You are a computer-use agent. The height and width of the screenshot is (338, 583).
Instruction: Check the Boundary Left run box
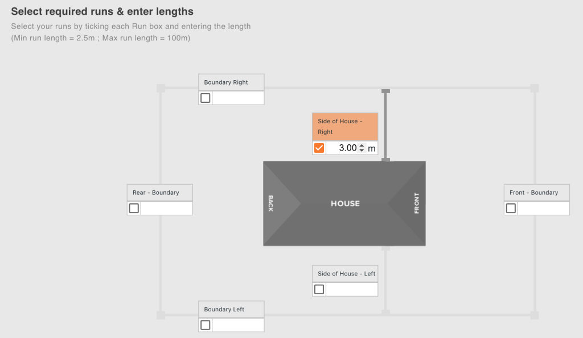206,325
